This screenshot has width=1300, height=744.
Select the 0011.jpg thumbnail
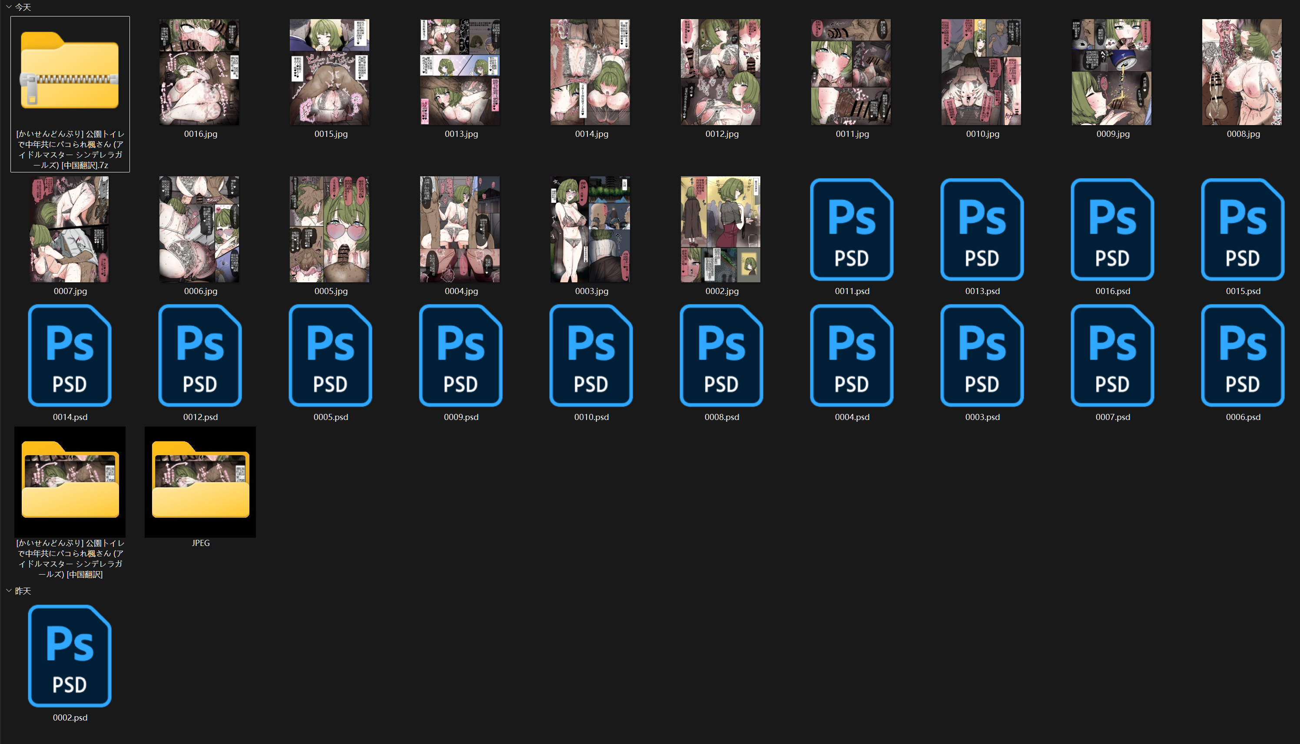pyautogui.click(x=851, y=72)
